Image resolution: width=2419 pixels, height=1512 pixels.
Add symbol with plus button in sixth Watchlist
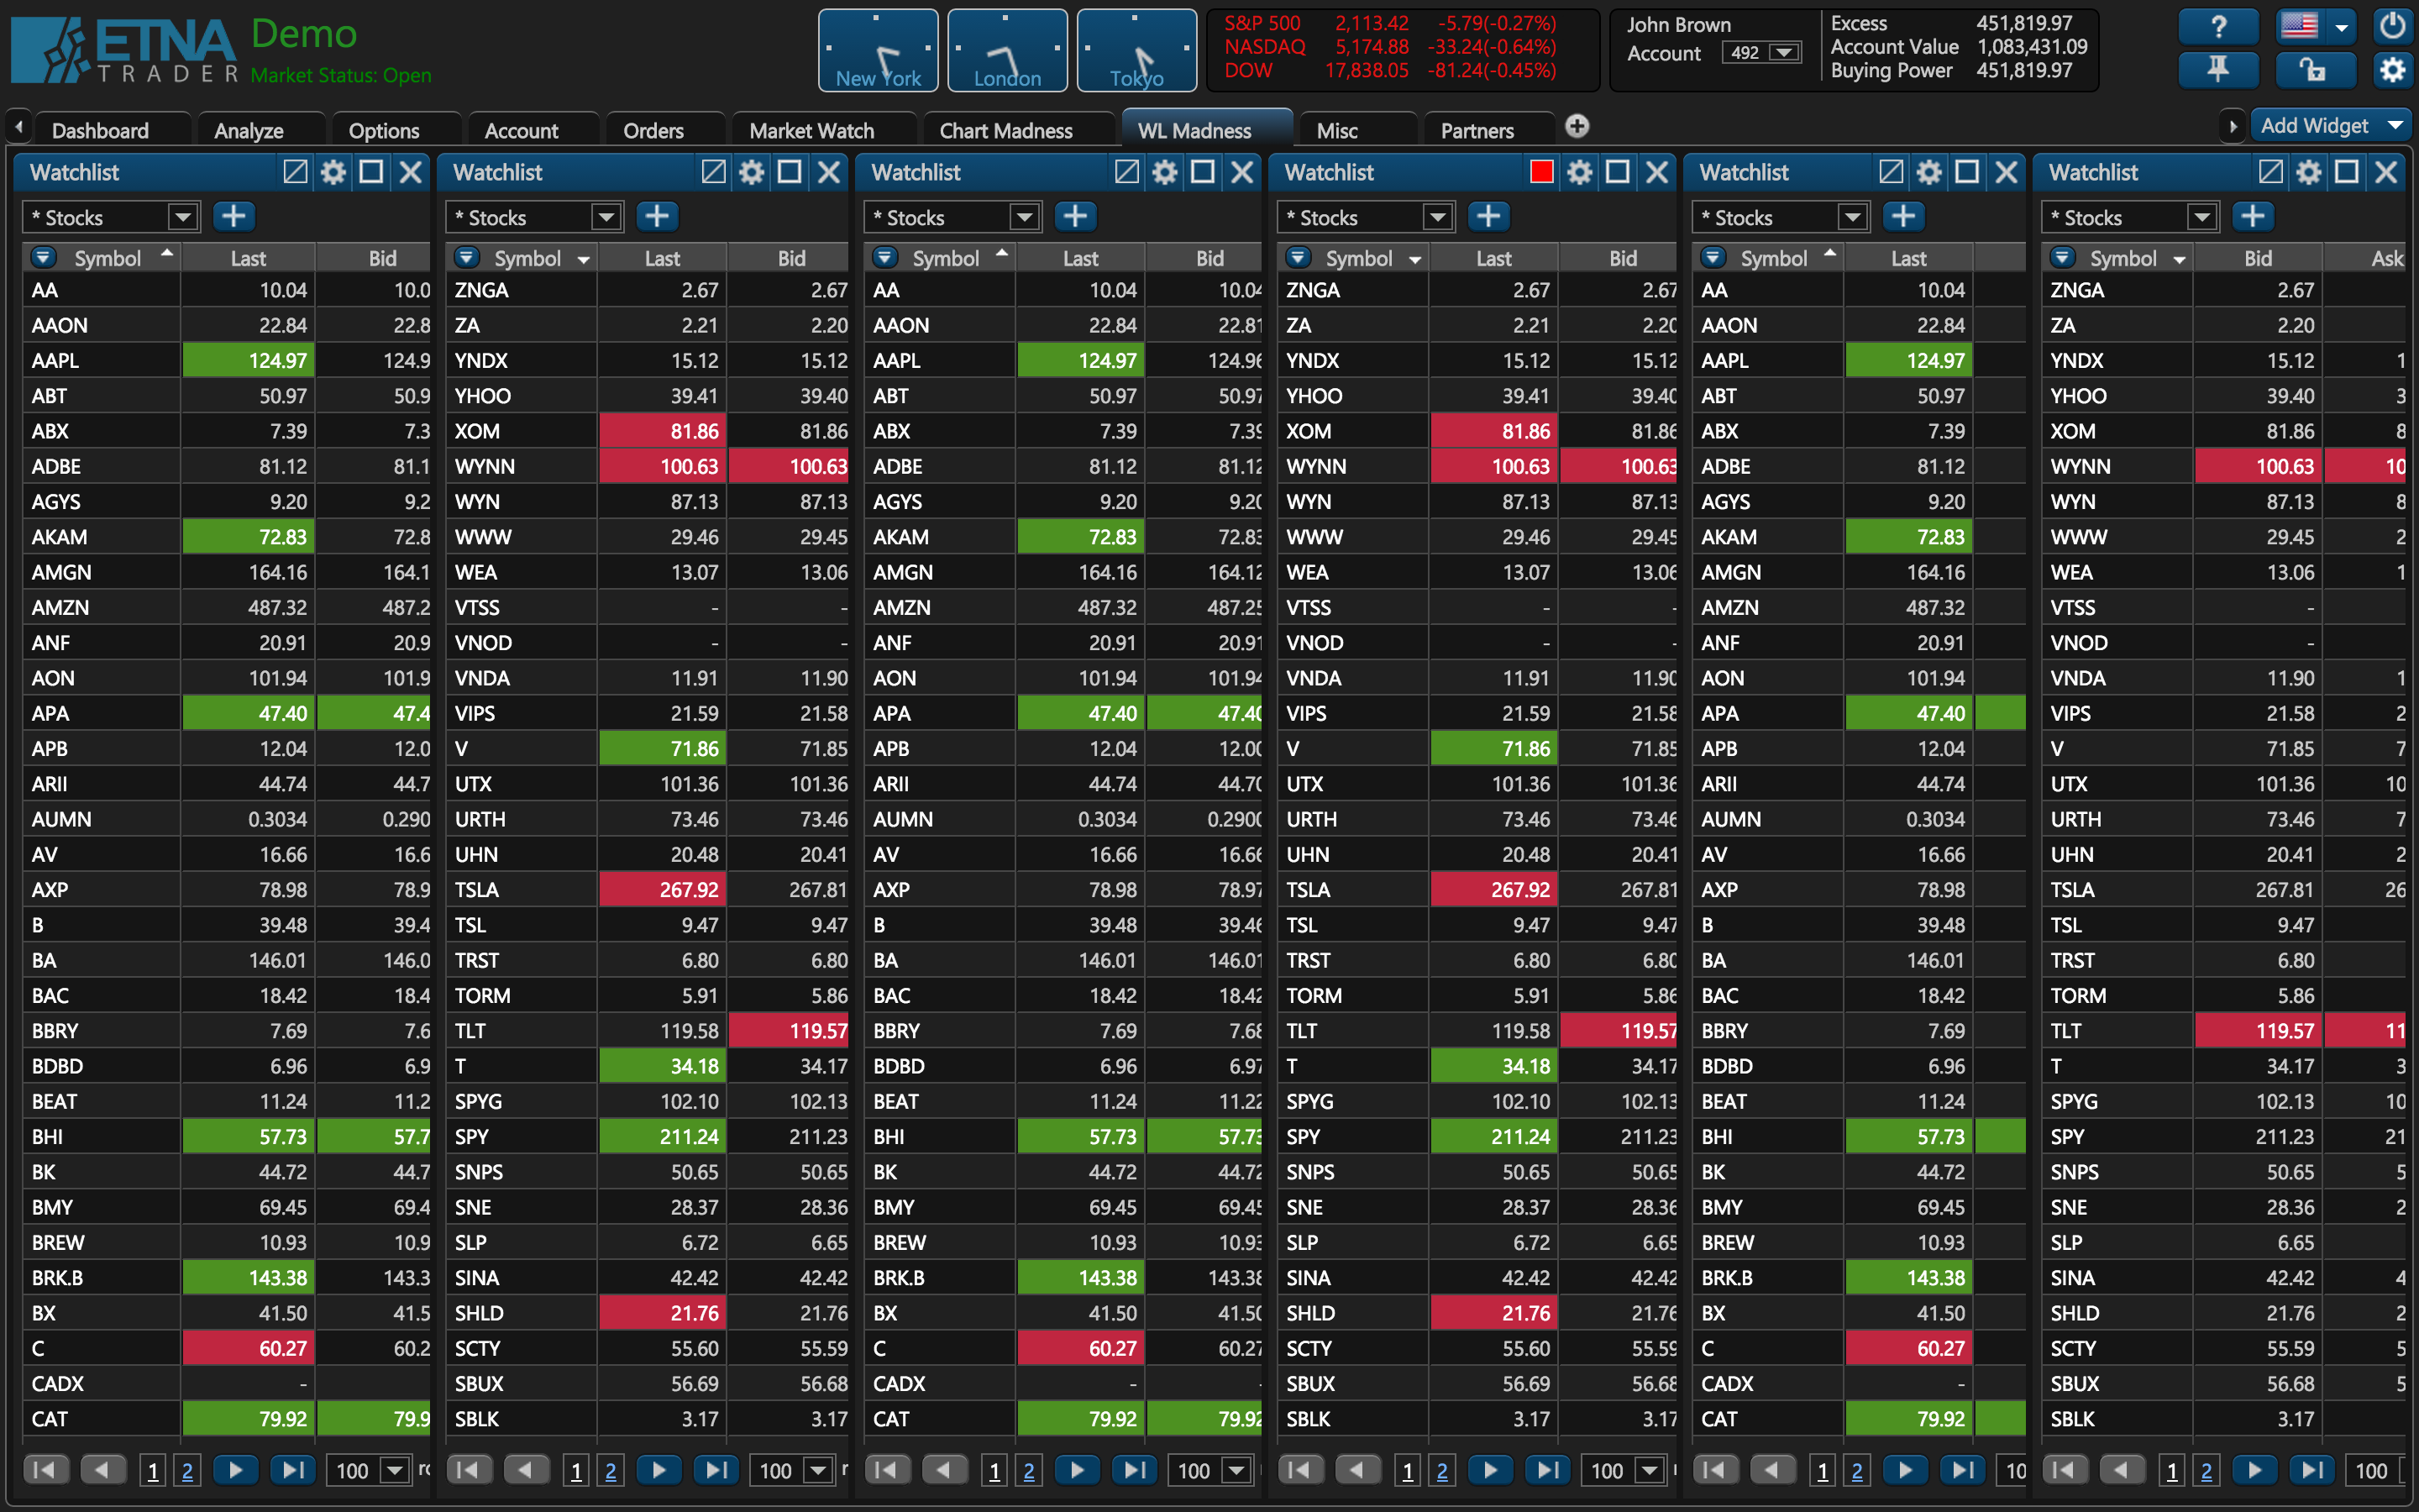(x=2253, y=217)
